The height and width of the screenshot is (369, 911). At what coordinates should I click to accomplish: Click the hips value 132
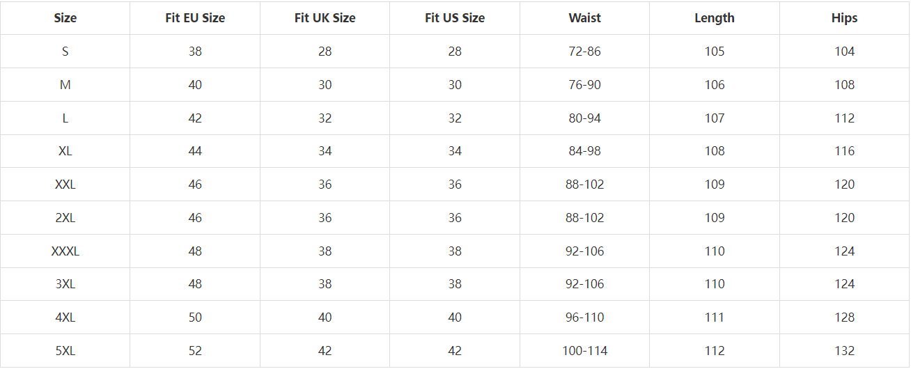pos(844,351)
